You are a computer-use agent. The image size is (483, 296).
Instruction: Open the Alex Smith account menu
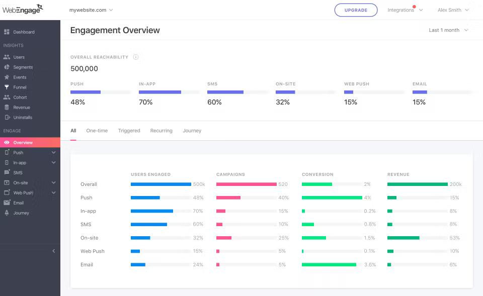pyautogui.click(x=453, y=10)
